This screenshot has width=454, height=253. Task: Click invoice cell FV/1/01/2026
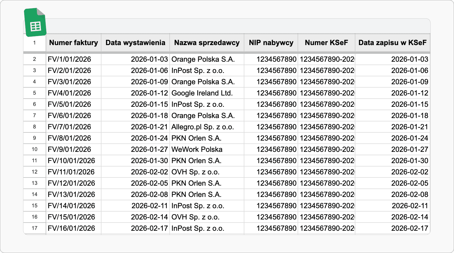(74, 59)
